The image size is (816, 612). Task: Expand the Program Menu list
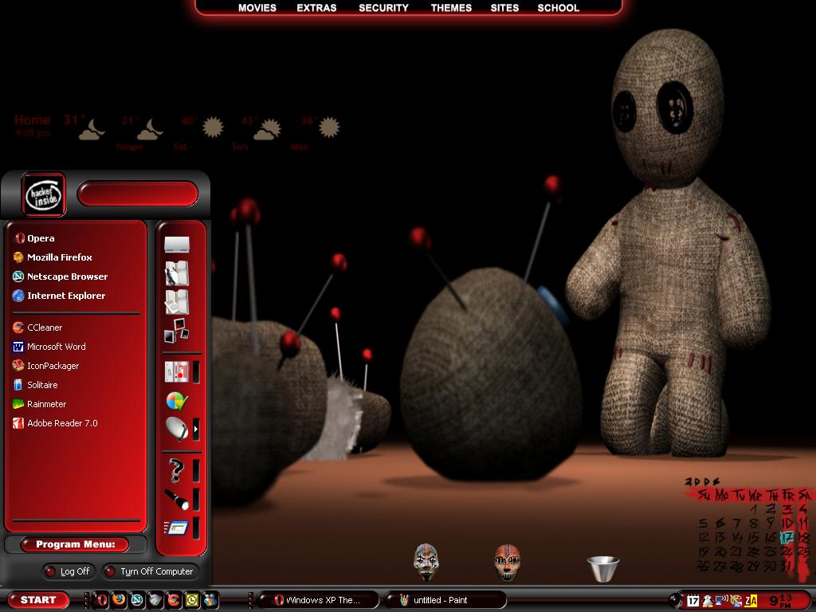75,544
